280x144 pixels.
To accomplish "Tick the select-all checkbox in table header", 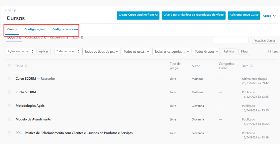I will coord(10,66).
